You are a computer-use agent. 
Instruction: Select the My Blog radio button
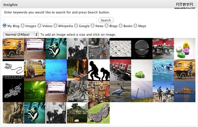[5, 26]
